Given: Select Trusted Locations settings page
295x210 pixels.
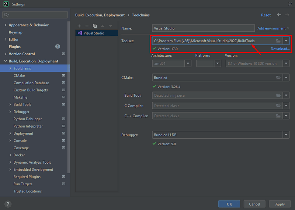Looking at the screenshot, I should [28, 191].
